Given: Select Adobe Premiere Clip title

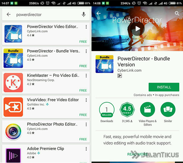Looking at the screenshot, I should (45, 149).
